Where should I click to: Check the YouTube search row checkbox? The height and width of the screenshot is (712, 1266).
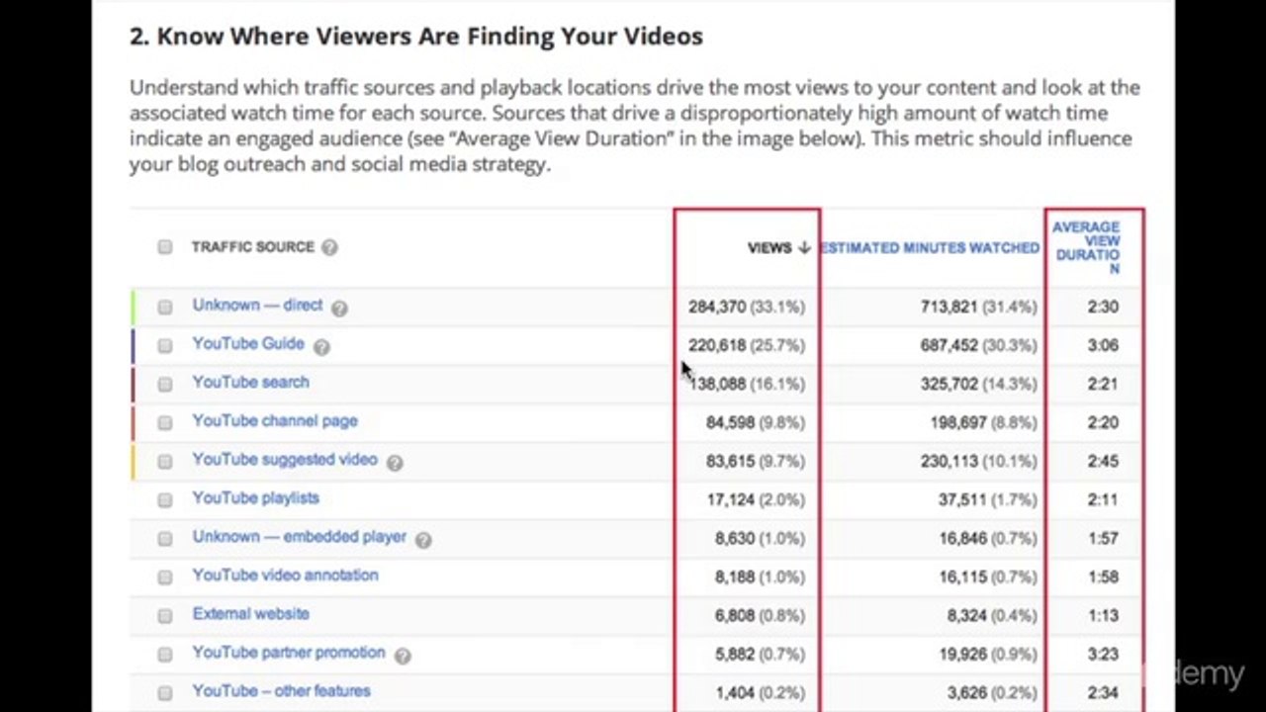[x=165, y=384]
